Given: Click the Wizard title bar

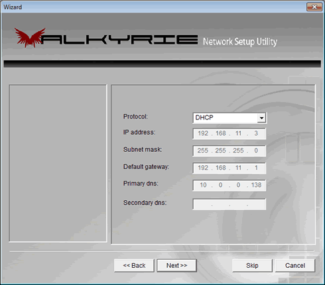Looking at the screenshot, I should (x=153, y=7).
